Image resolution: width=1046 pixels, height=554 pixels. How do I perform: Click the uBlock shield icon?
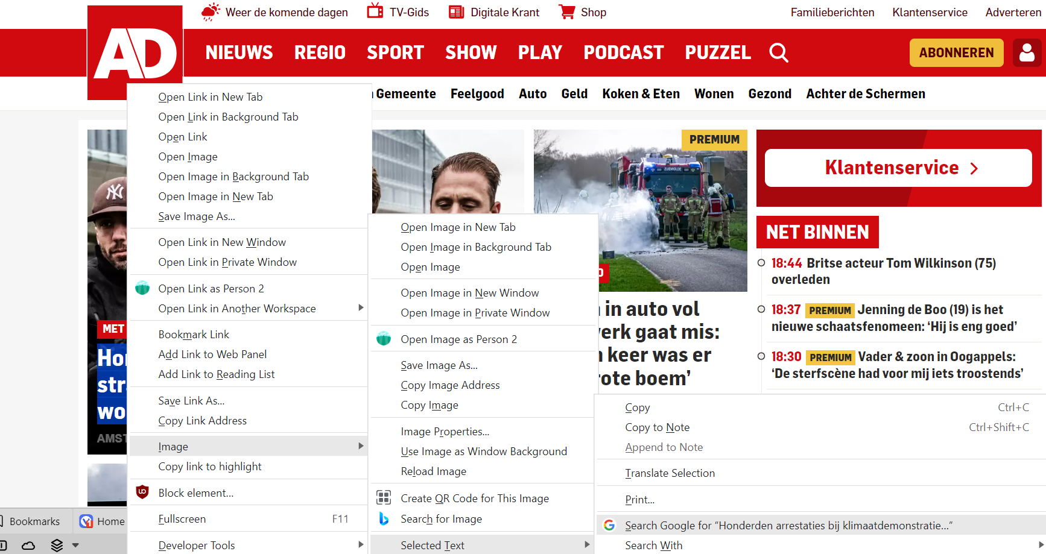click(142, 493)
